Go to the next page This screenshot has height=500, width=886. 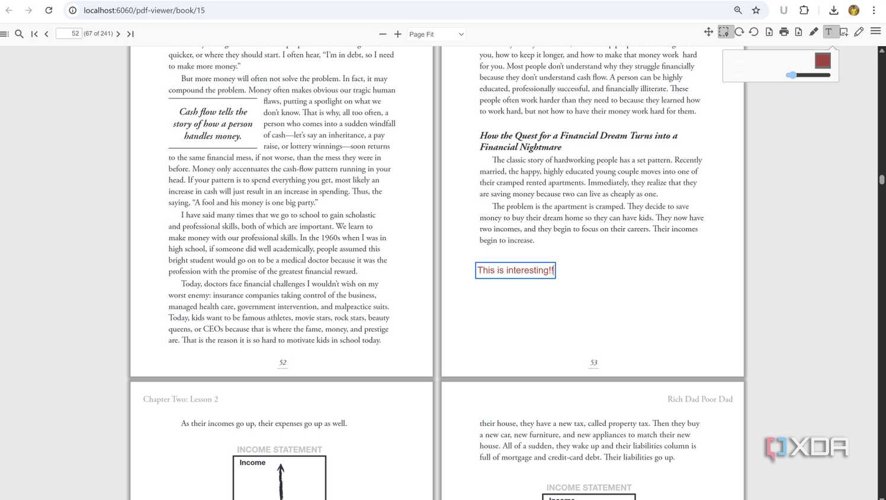tap(118, 34)
